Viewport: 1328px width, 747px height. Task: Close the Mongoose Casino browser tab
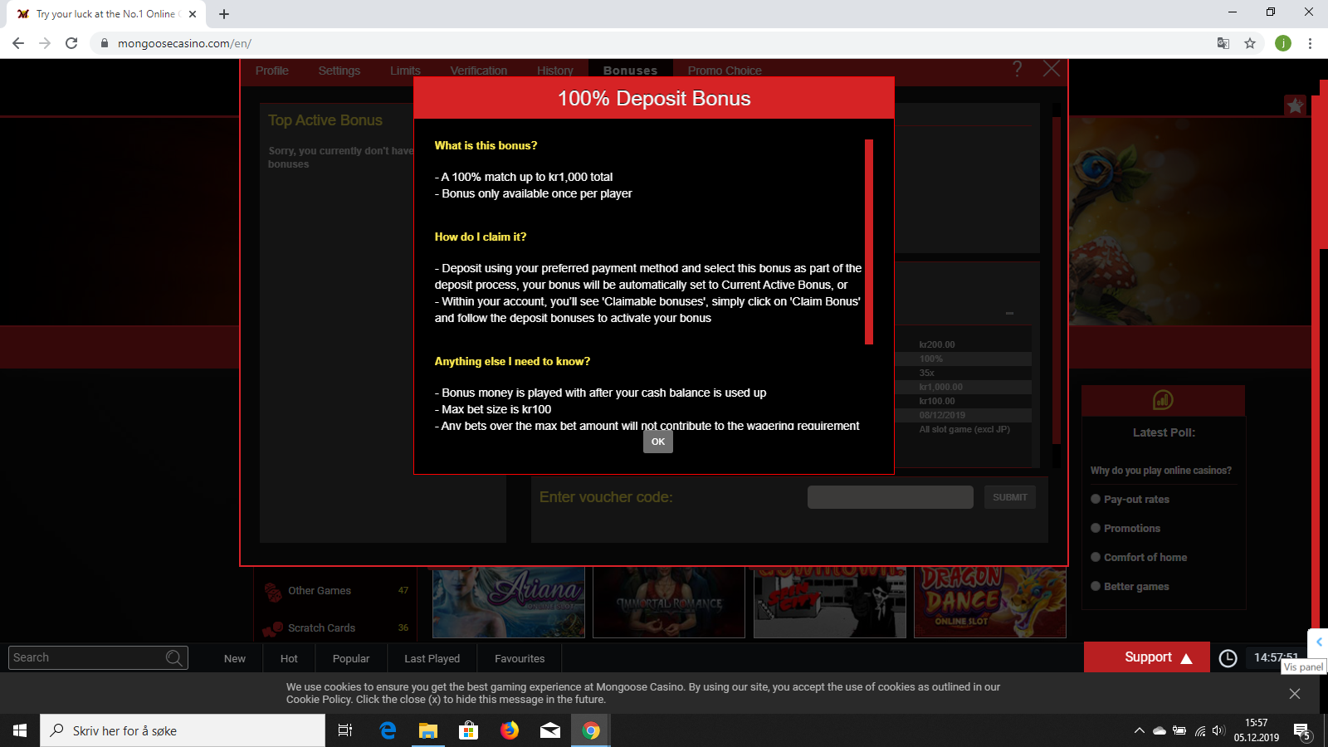[x=192, y=14]
